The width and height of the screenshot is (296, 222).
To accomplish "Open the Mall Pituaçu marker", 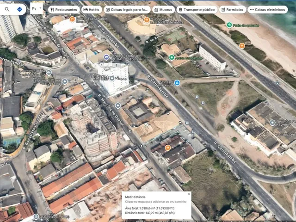I will click(118, 105).
